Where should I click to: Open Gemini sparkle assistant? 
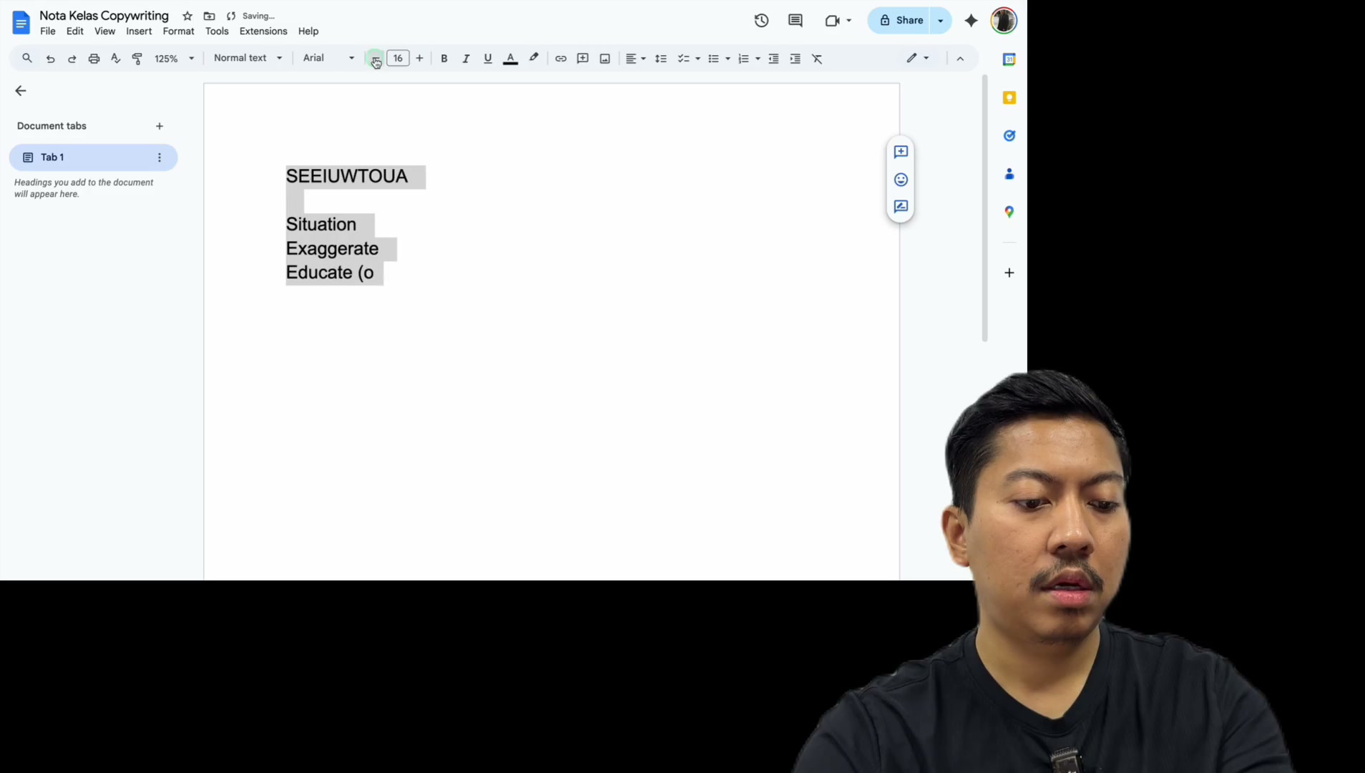click(x=971, y=20)
